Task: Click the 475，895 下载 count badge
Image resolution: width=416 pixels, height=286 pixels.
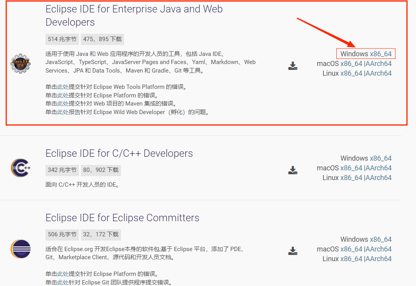Action: click(102, 39)
